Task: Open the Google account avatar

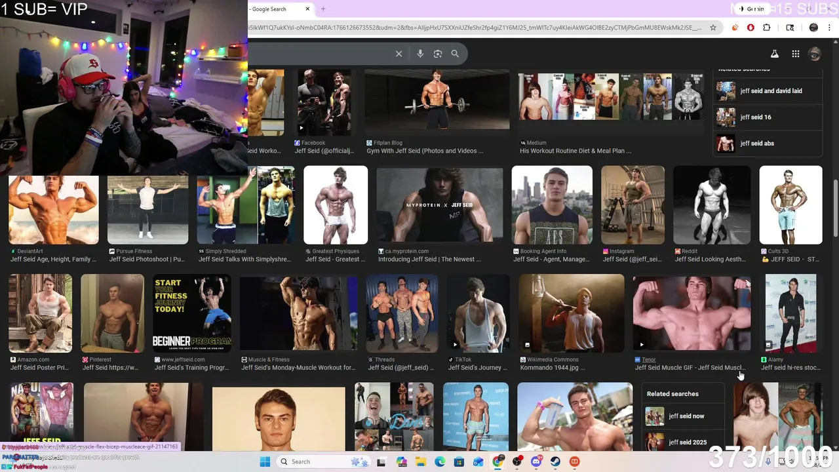Action: click(815, 54)
